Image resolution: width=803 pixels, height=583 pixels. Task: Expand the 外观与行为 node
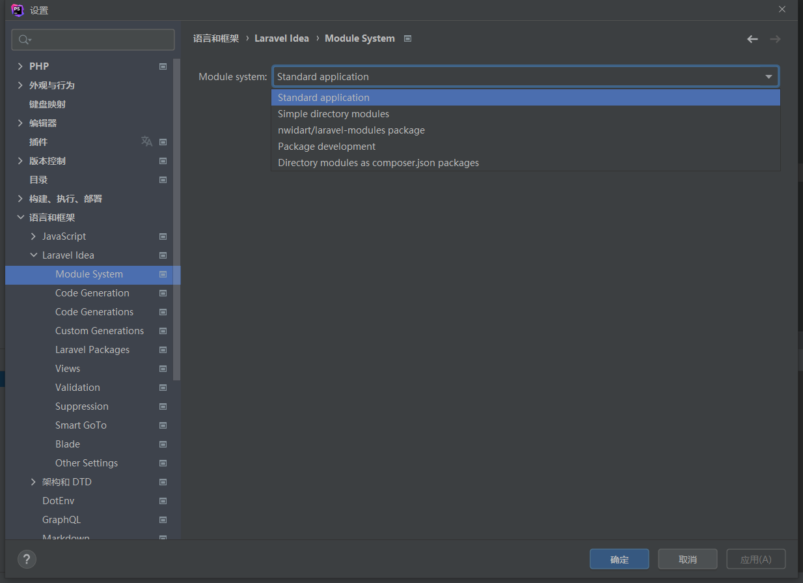tap(20, 85)
